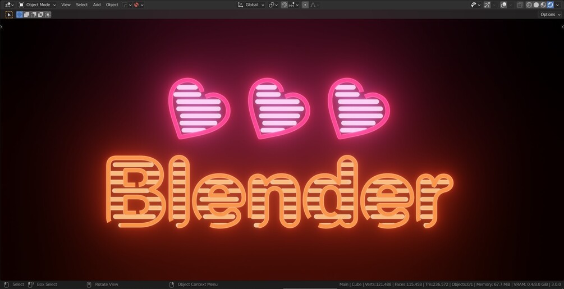Choose Intersect Selection mode icon

point(48,15)
